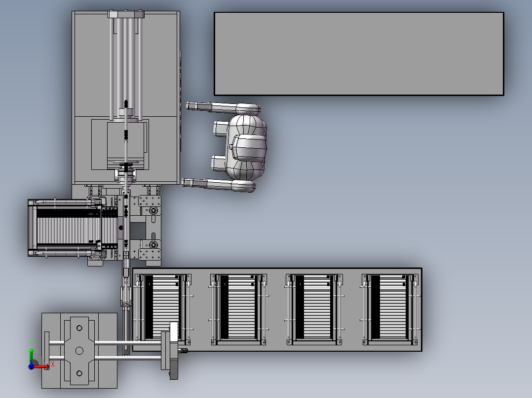The width and height of the screenshot is (532, 398).
Task: Select the second roller tray on long table
Action: [x=238, y=309]
